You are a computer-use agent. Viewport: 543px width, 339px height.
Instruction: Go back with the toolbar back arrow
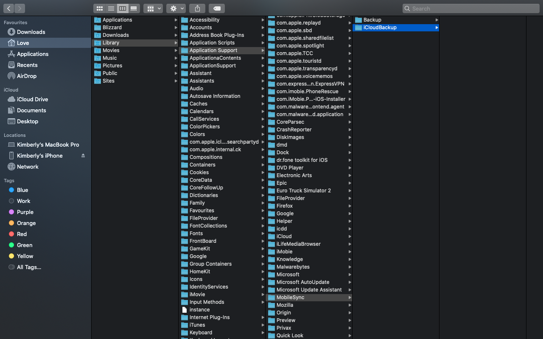pos(8,8)
